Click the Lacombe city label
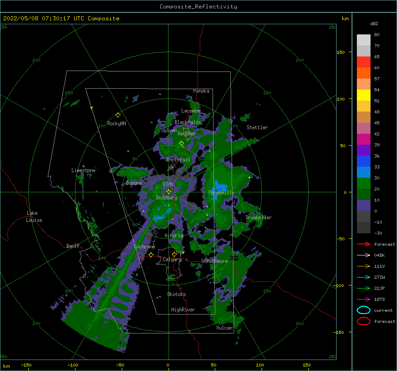Image resolution: width=397 pixels, height=371 pixels. pyautogui.click(x=191, y=111)
